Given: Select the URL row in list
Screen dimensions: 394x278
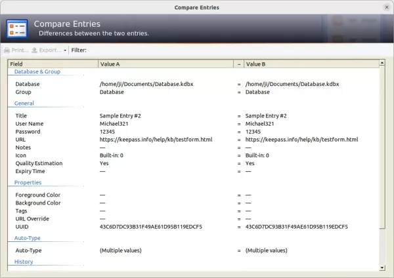Looking at the screenshot, I should tap(194, 140).
